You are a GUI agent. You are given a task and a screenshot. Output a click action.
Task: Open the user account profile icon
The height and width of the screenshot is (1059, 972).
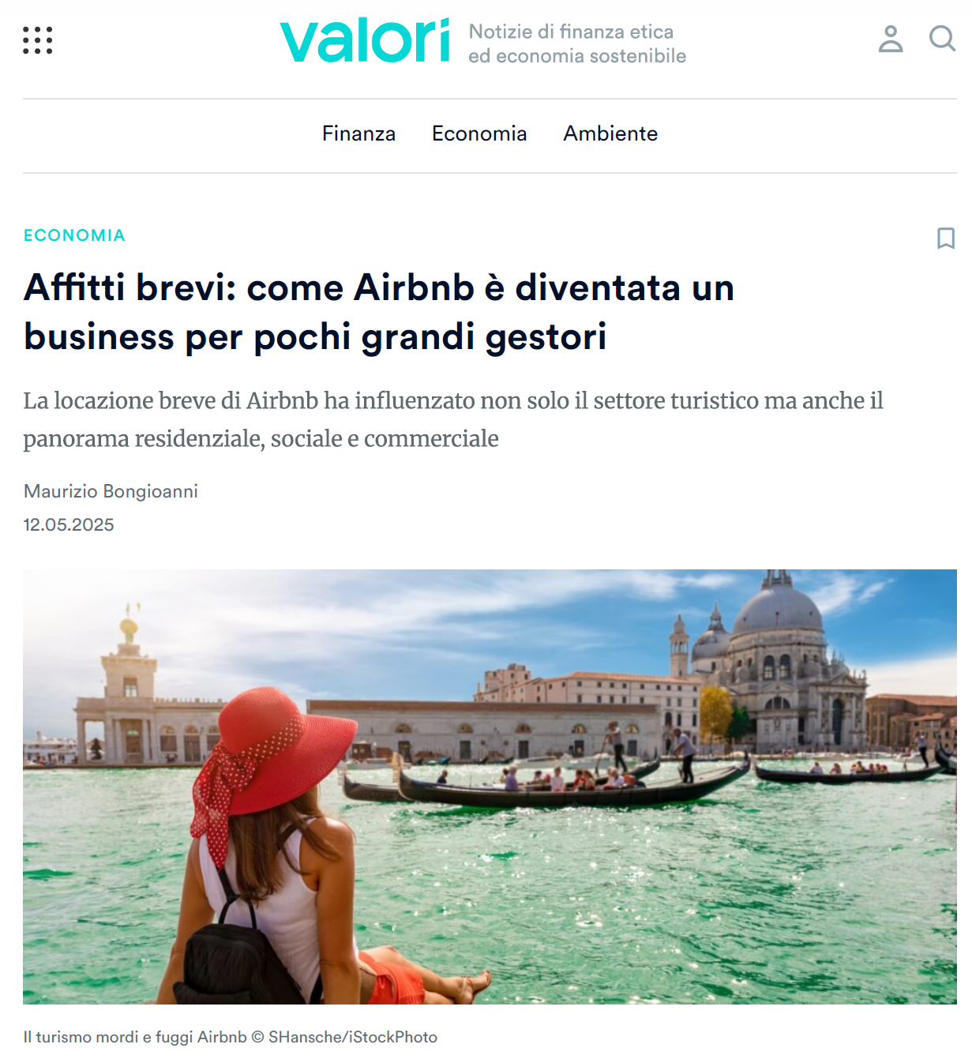[891, 39]
